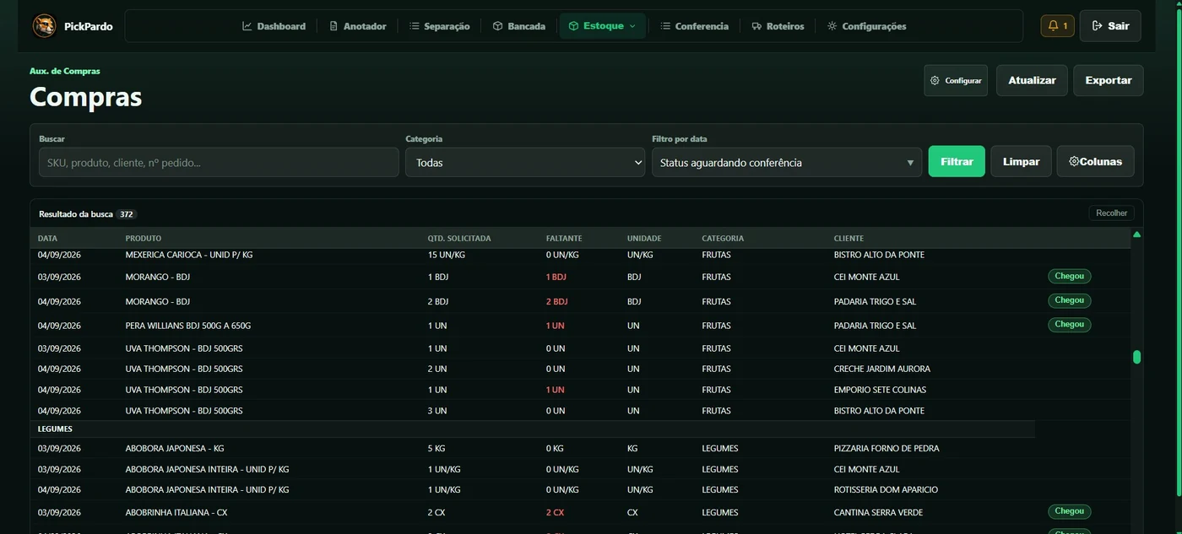Click the green vertical scrollbar thumb
Viewport: 1182px width, 534px height.
click(x=1136, y=357)
